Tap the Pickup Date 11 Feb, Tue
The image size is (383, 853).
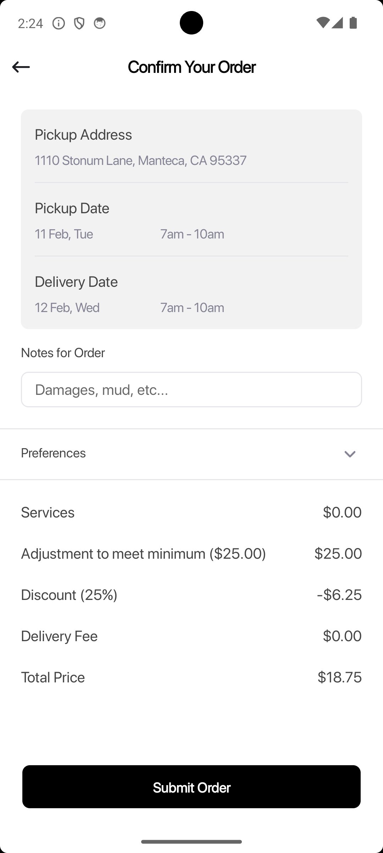click(64, 234)
